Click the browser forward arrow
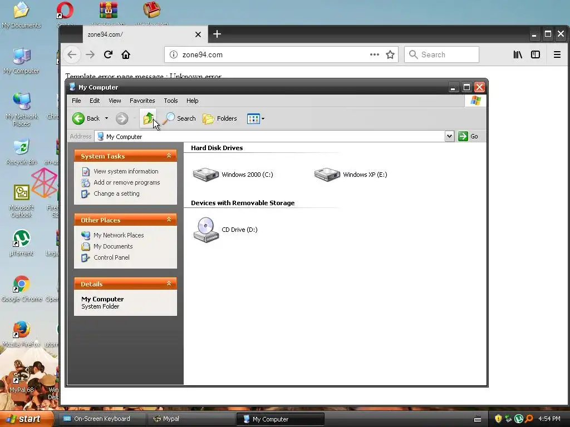570x427 pixels. pos(90,54)
